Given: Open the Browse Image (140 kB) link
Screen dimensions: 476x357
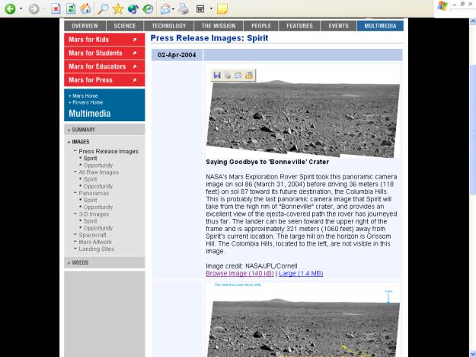Looking at the screenshot, I should (239, 273).
